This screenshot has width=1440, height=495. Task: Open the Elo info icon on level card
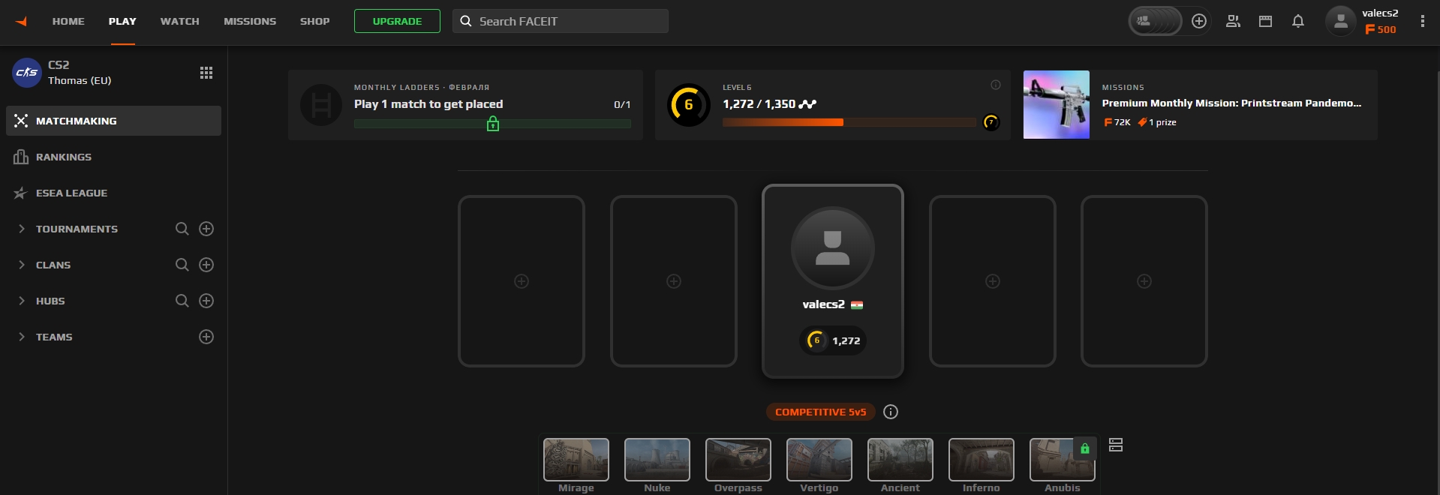(x=996, y=85)
